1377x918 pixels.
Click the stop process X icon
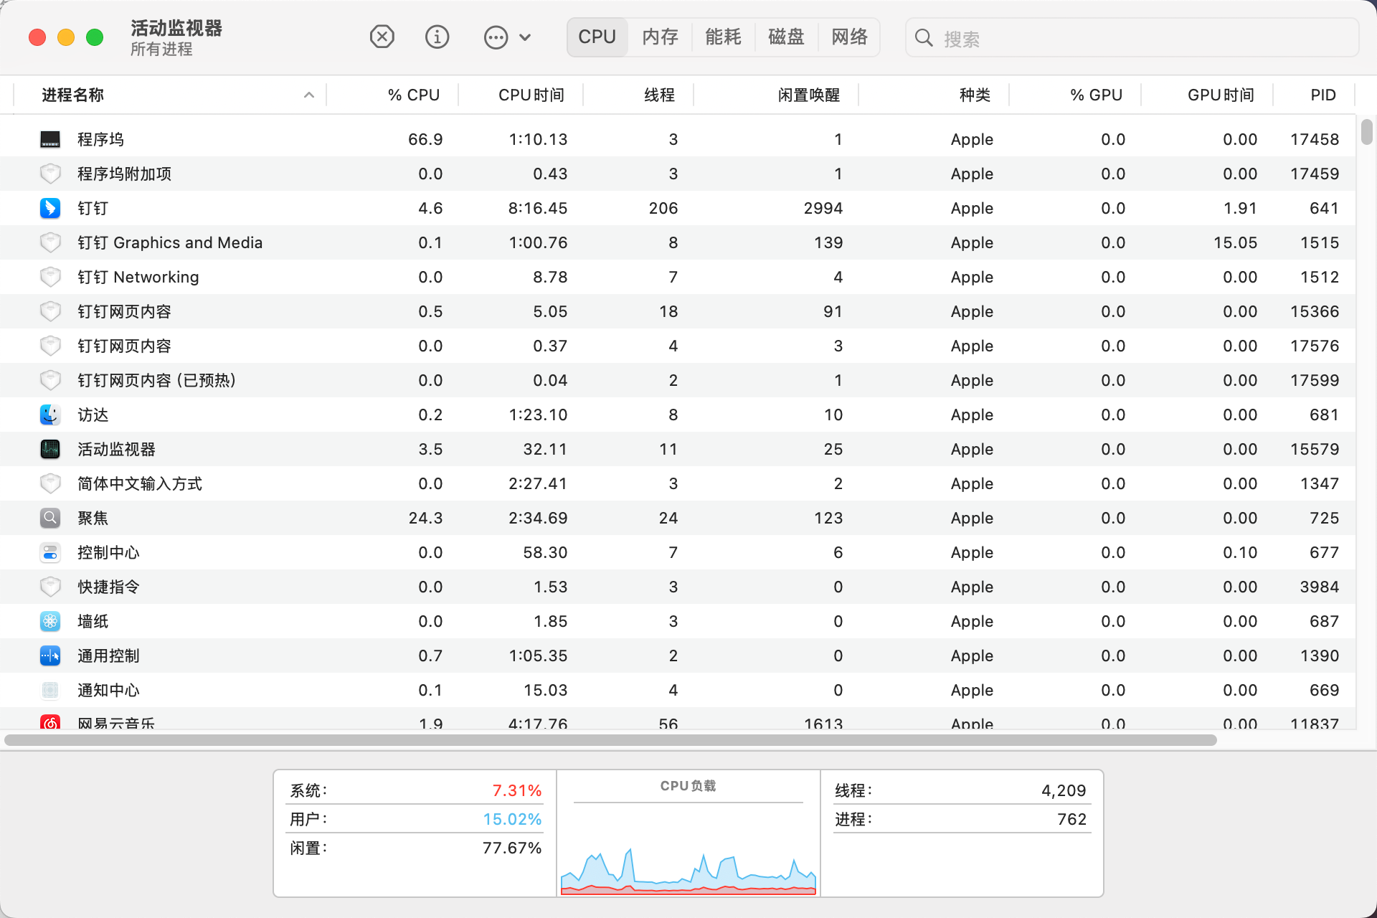pos(382,37)
